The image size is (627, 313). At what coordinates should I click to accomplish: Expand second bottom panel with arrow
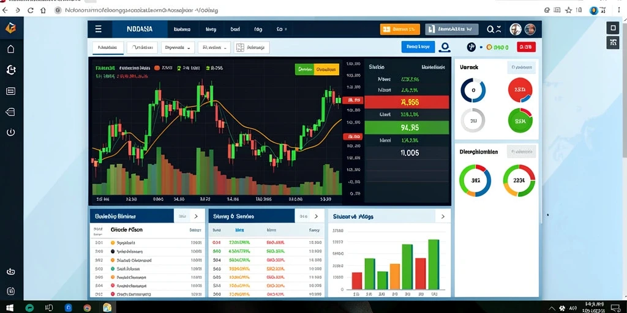[317, 216]
